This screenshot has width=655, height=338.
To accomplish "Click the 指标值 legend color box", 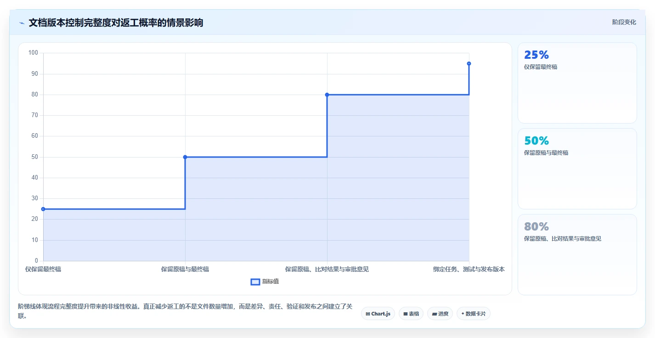I will point(255,282).
